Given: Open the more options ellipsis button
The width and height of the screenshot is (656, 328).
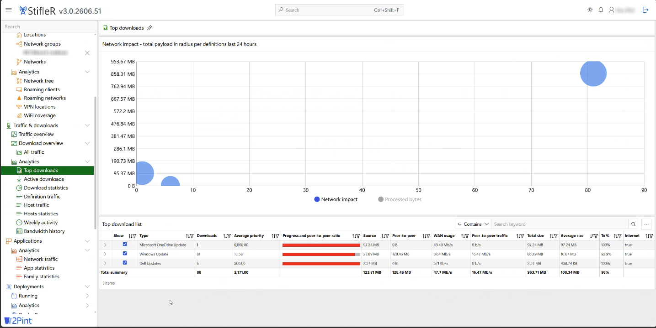Looking at the screenshot, I should coord(646,224).
